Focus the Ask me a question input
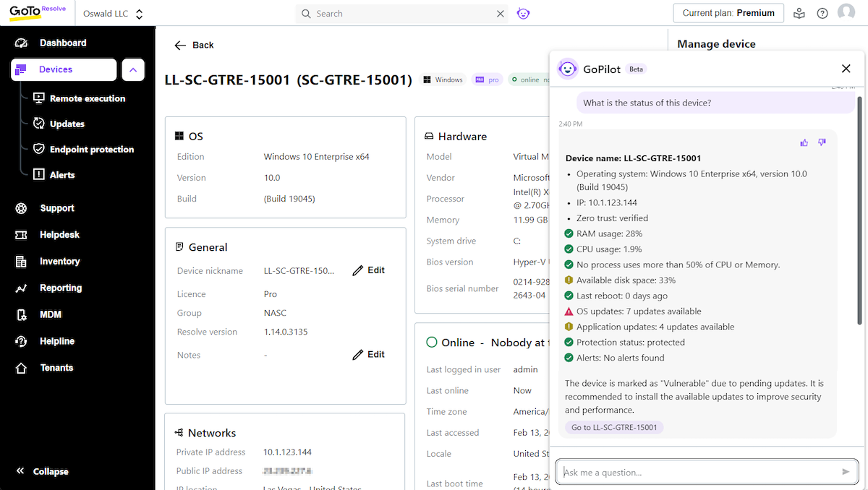Image resolution: width=868 pixels, height=490 pixels. click(x=698, y=472)
